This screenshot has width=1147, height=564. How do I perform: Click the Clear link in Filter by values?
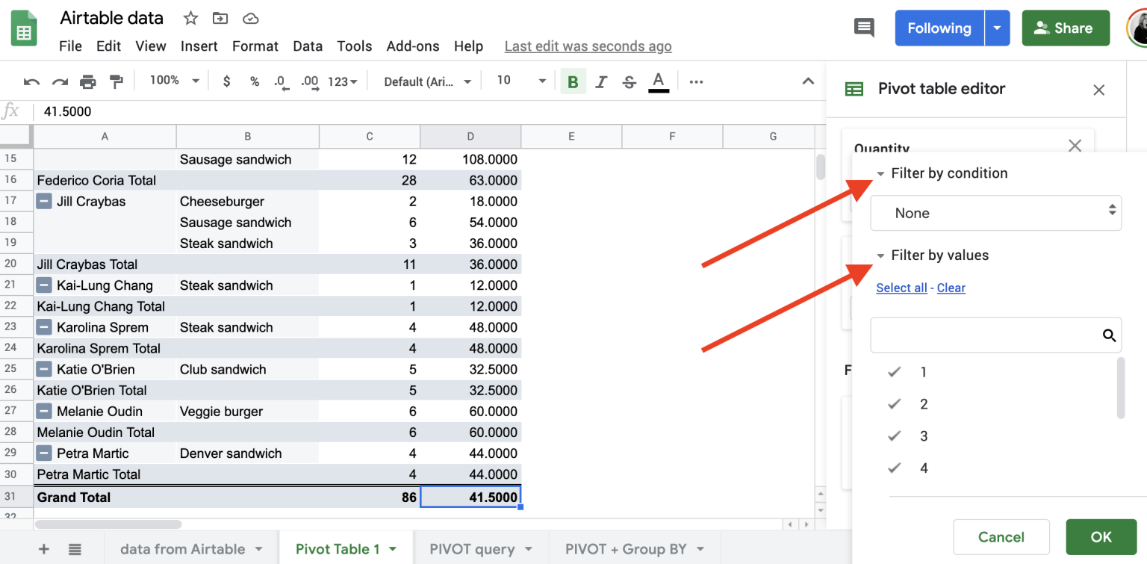coord(951,288)
